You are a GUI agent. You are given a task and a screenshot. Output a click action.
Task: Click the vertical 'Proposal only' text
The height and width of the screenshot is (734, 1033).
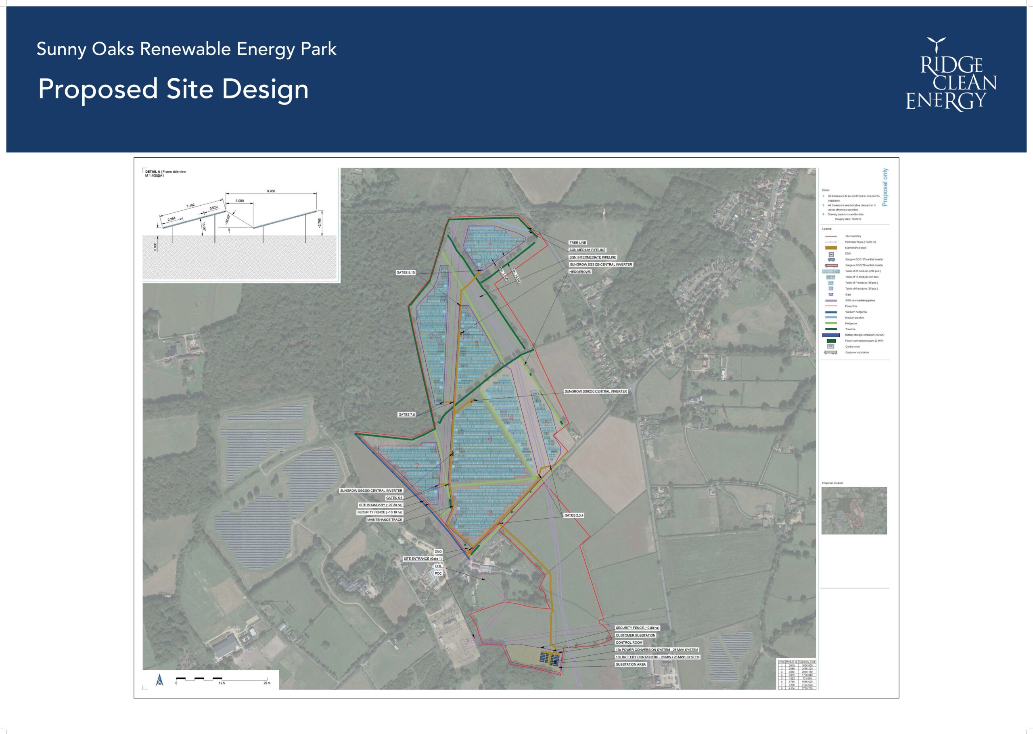tap(885, 187)
